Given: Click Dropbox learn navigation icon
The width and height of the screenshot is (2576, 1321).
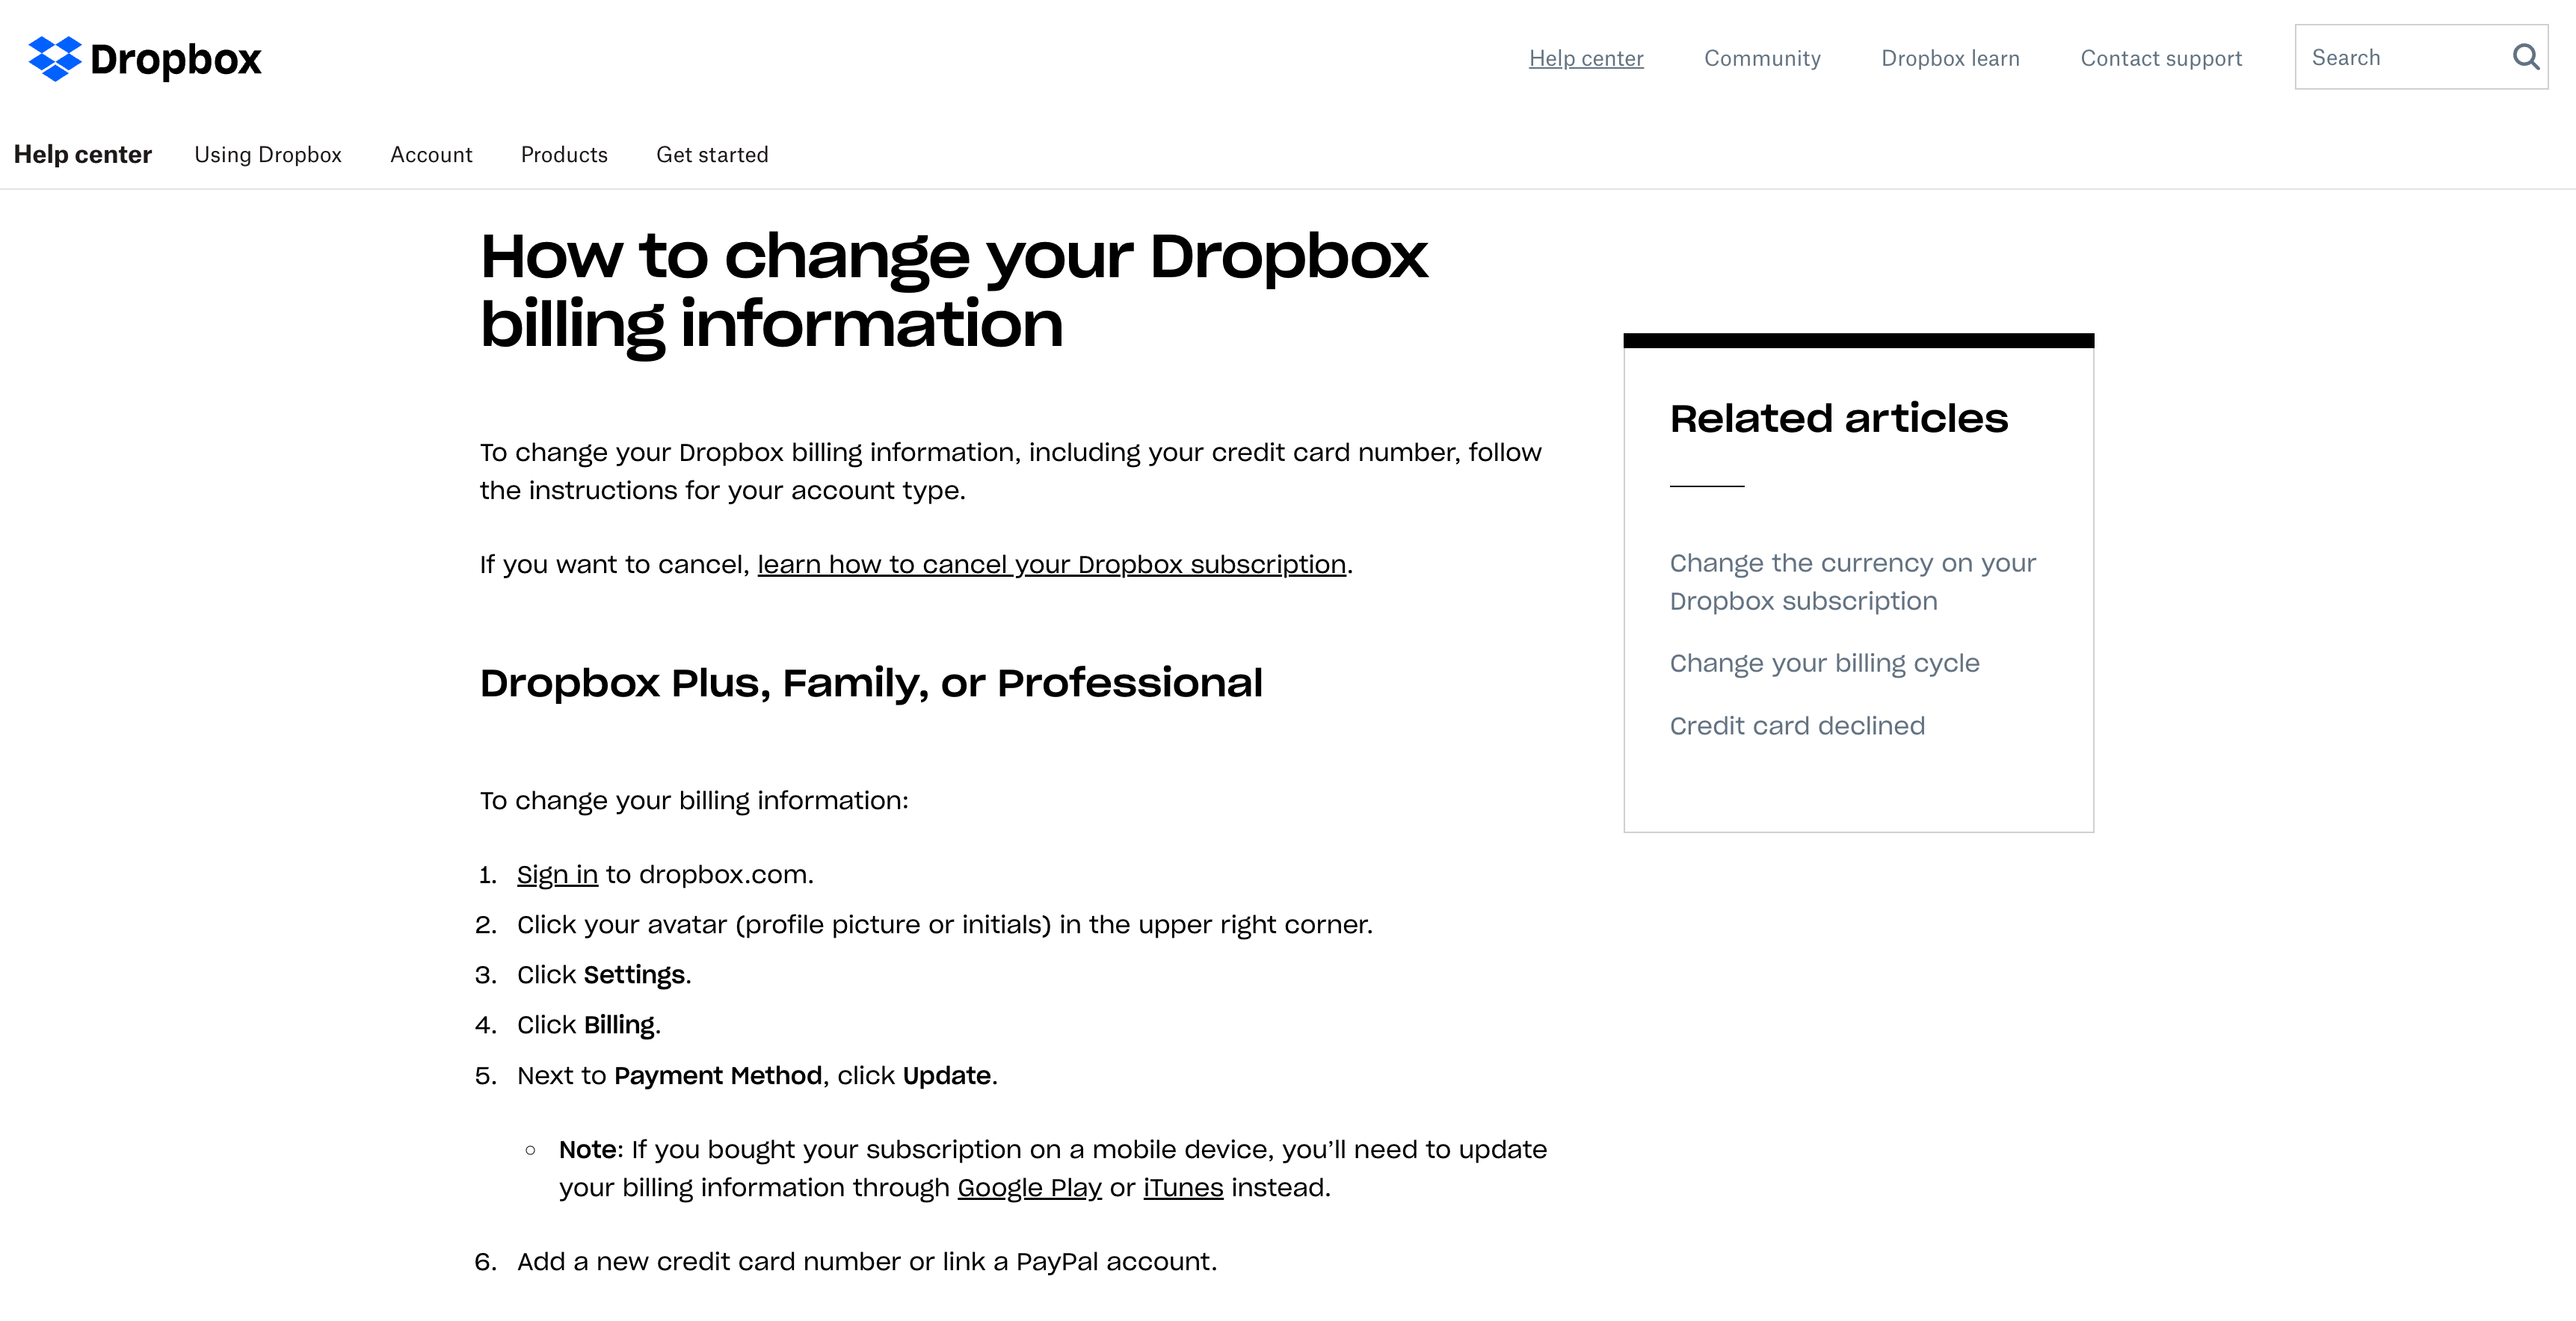Looking at the screenshot, I should [x=1951, y=58].
